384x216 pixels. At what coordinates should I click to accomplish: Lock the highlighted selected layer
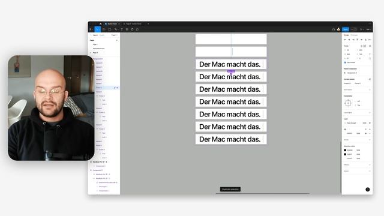click(115, 88)
